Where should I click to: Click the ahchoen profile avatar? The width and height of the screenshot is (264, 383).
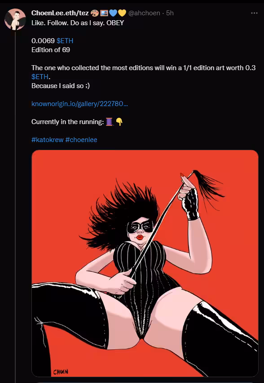click(15, 19)
